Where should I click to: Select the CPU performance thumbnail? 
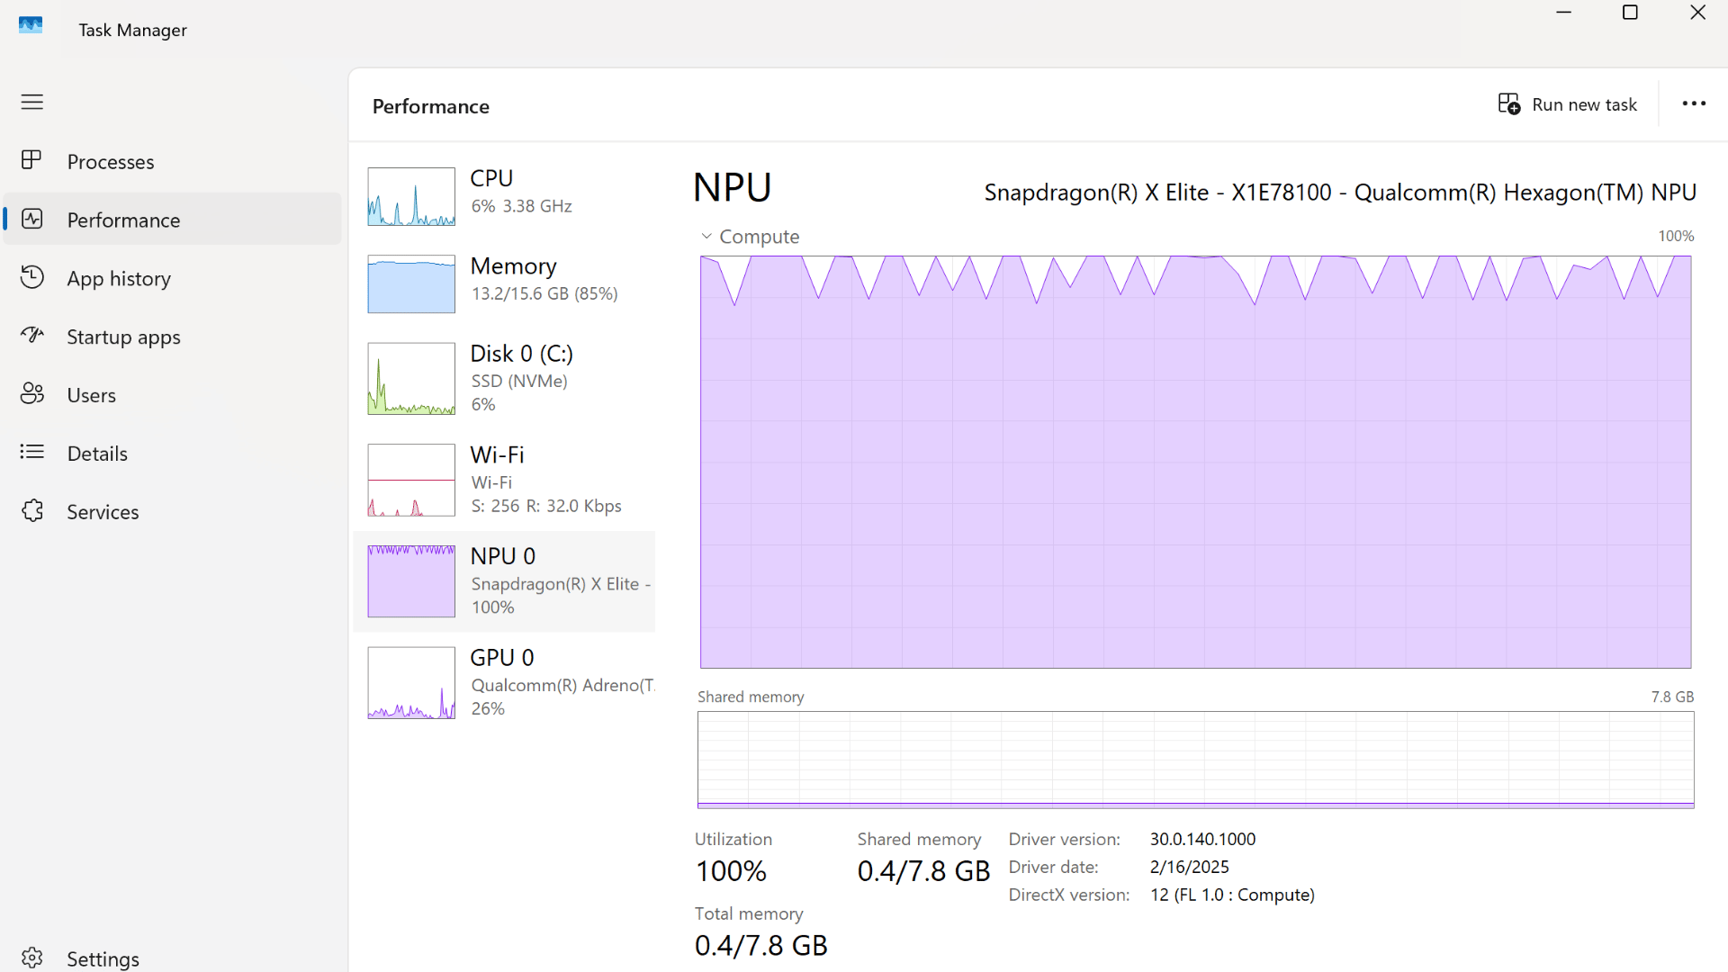411,196
